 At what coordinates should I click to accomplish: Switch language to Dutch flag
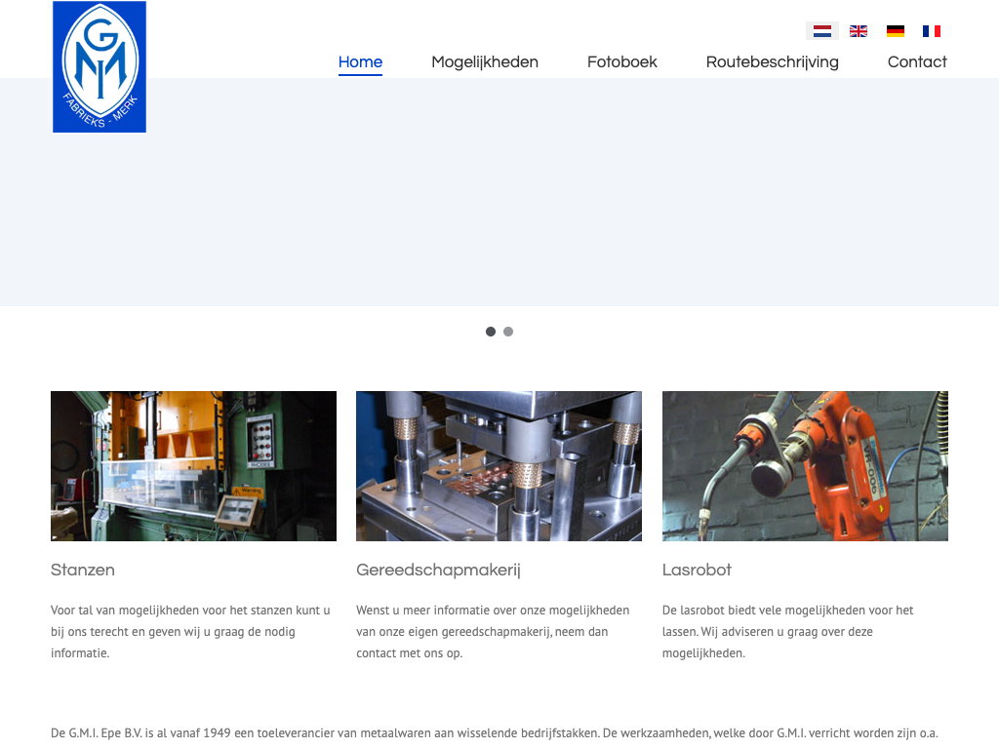(x=821, y=30)
